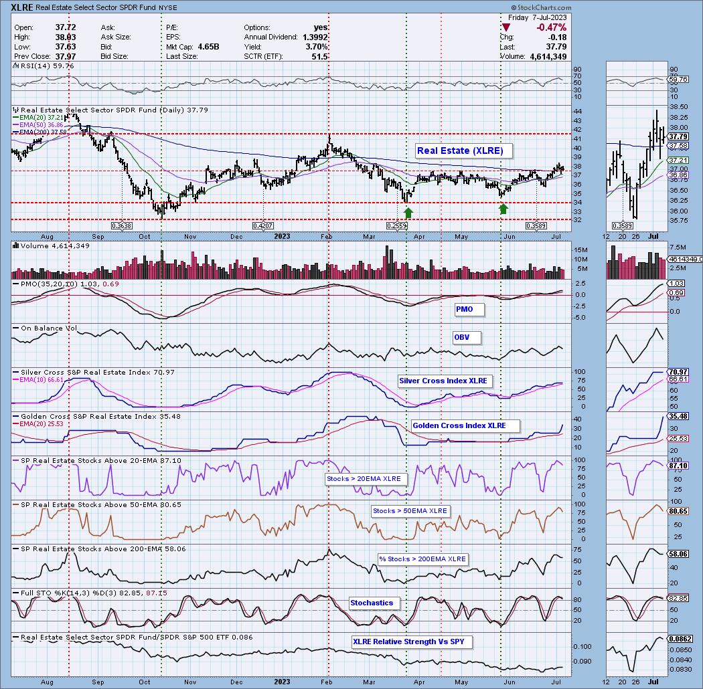Click the 70.97 Silver Cross flag on the right

coord(678,372)
